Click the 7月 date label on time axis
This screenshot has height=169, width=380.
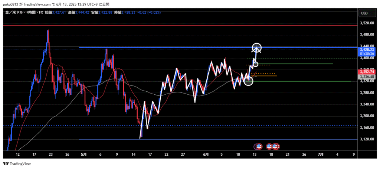(321, 154)
